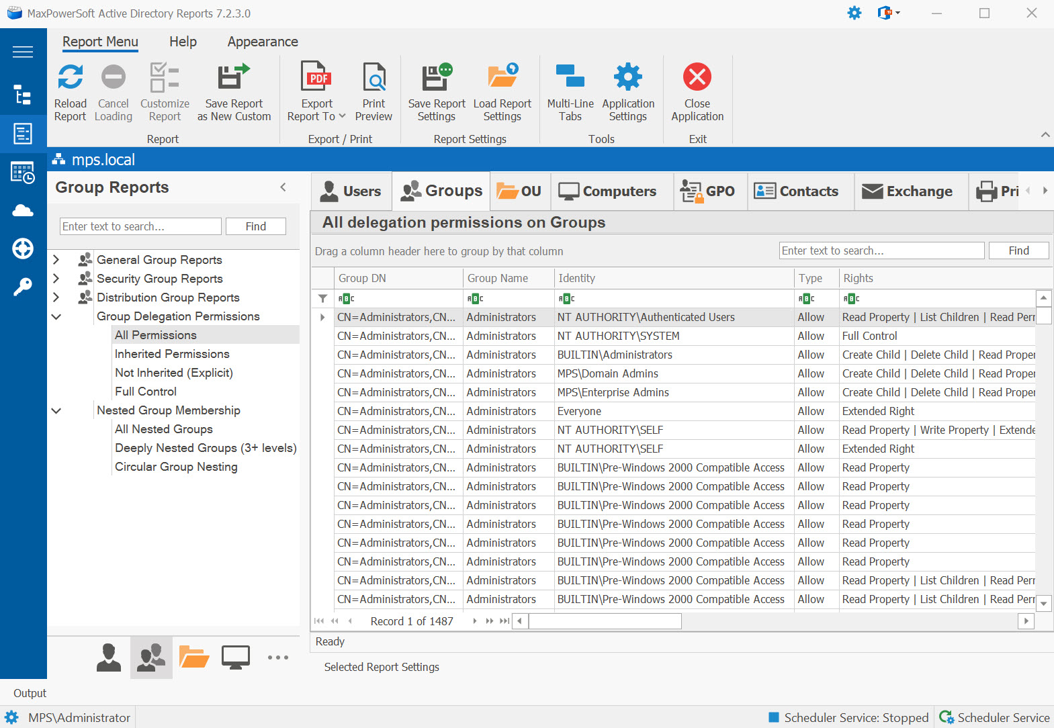Open Customize Report

click(x=165, y=92)
